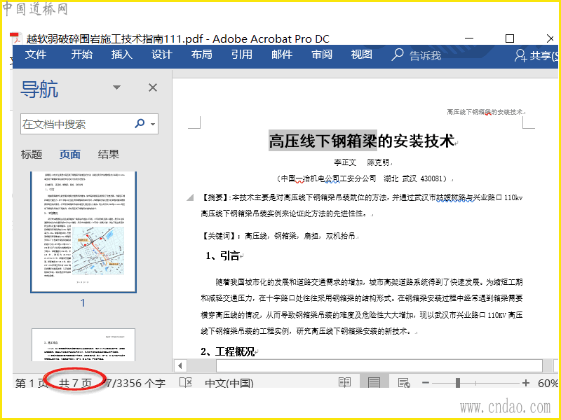561x420 pixels.
Task: Click the PDF document icon in title bar
Action: (15, 38)
